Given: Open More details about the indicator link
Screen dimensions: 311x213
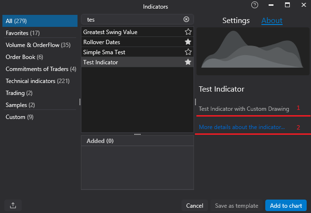Looking at the screenshot, I should pyautogui.click(x=242, y=128).
